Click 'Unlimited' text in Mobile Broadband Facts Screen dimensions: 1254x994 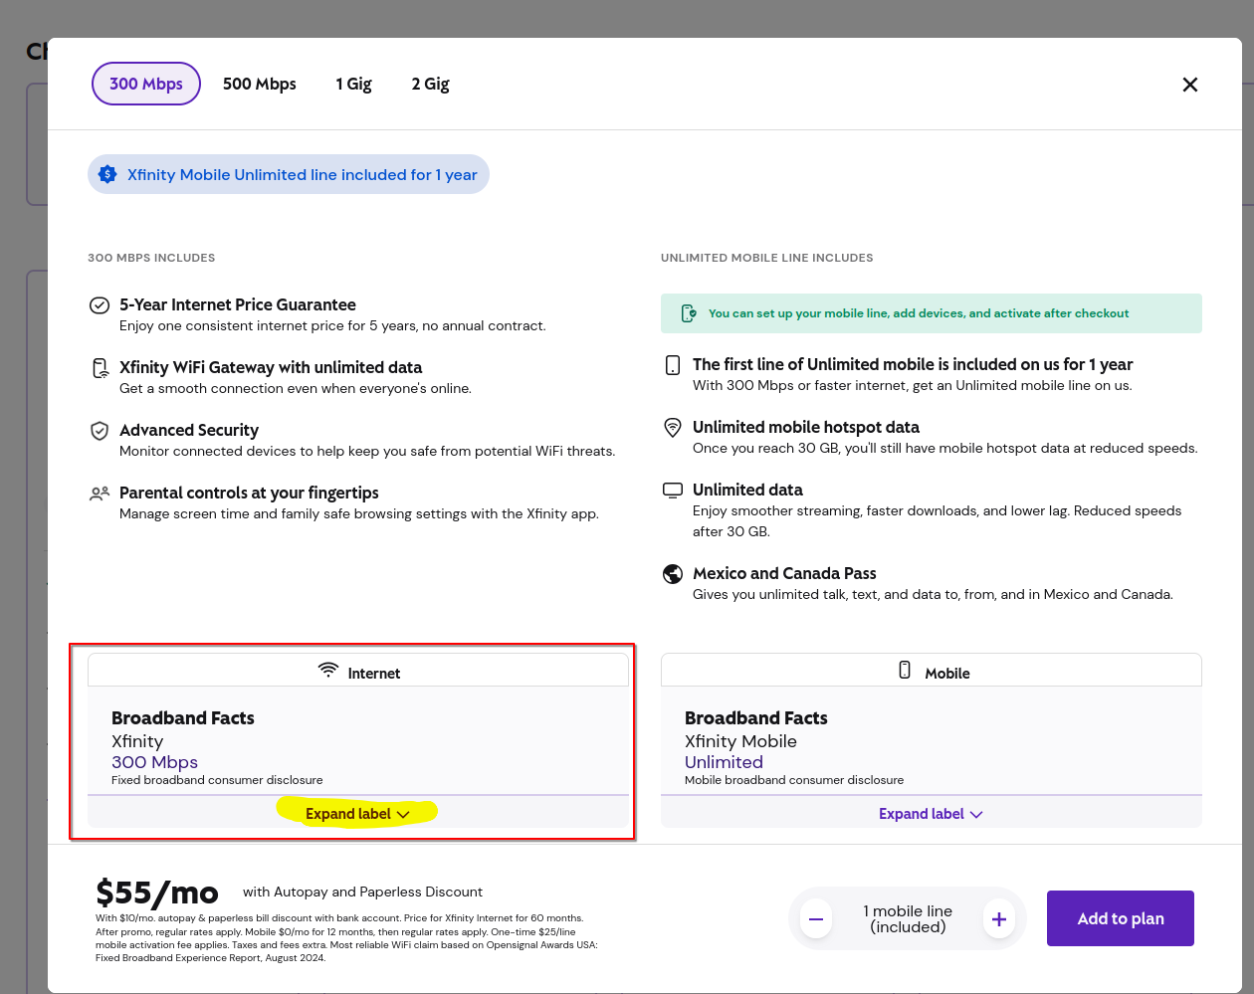pyautogui.click(x=724, y=762)
